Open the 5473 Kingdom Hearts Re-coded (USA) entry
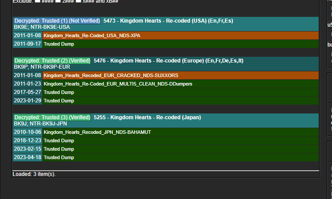The height and width of the screenshot is (199, 332). pyautogui.click(x=168, y=21)
